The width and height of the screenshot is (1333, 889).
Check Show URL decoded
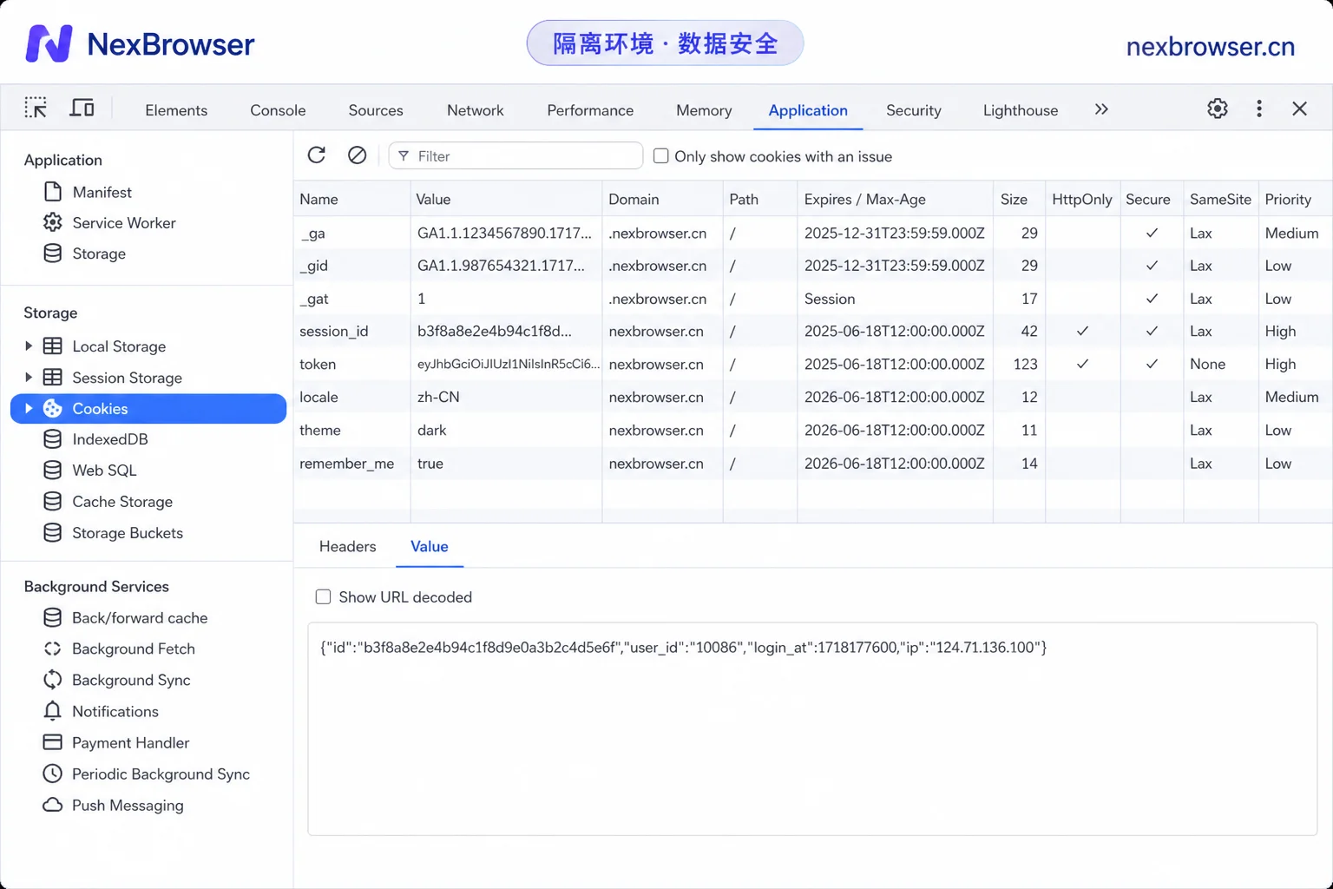pos(323,597)
